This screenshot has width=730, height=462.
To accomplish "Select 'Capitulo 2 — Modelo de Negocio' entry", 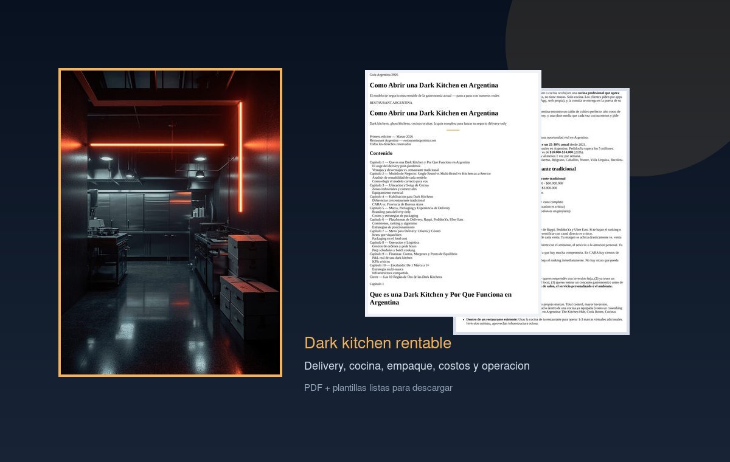I will pyautogui.click(x=430, y=173).
